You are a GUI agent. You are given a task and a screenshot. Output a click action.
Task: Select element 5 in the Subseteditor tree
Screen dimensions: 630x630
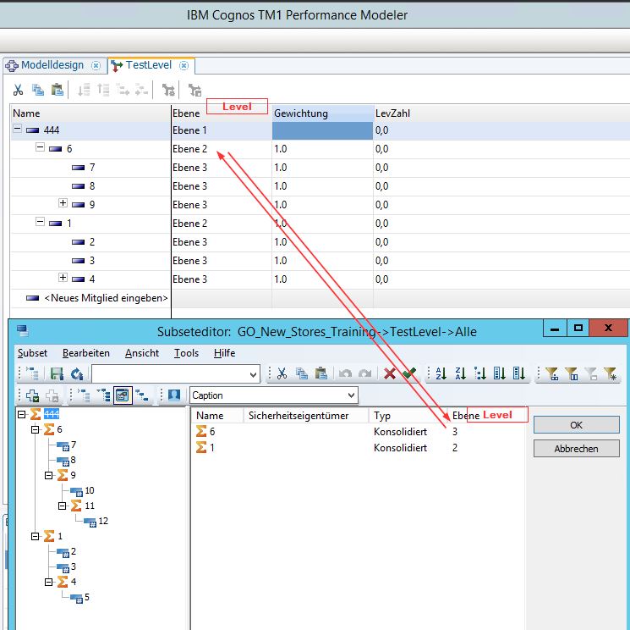coord(87,597)
